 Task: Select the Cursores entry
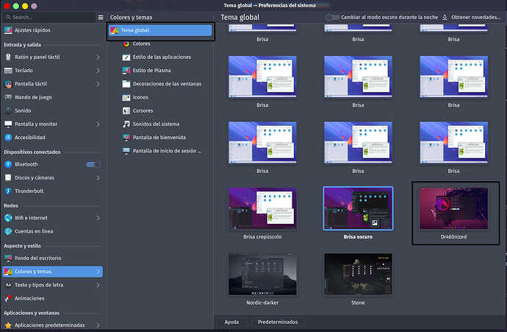coord(143,110)
